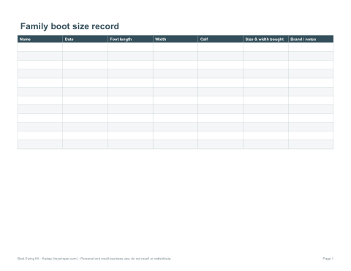
Task: Click the "Boot Sizing Kit" footer text
Action: 29,259
